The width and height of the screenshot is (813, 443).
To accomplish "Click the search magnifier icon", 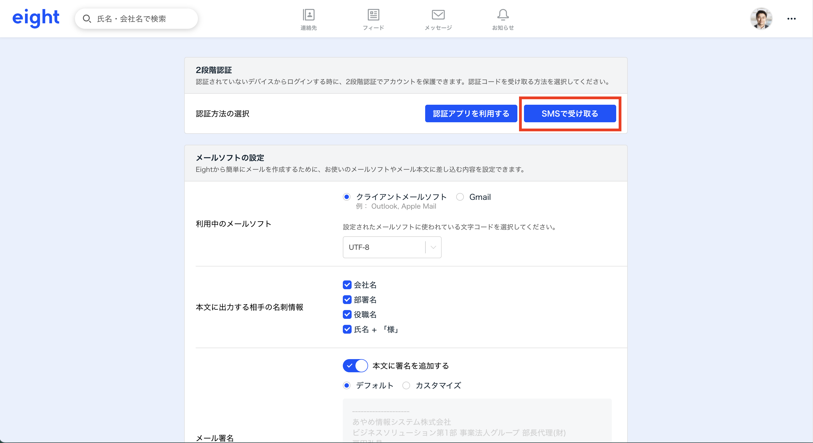I will pos(88,19).
